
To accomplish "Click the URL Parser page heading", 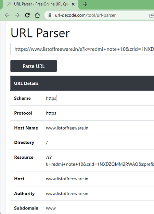I will click(x=40, y=33).
